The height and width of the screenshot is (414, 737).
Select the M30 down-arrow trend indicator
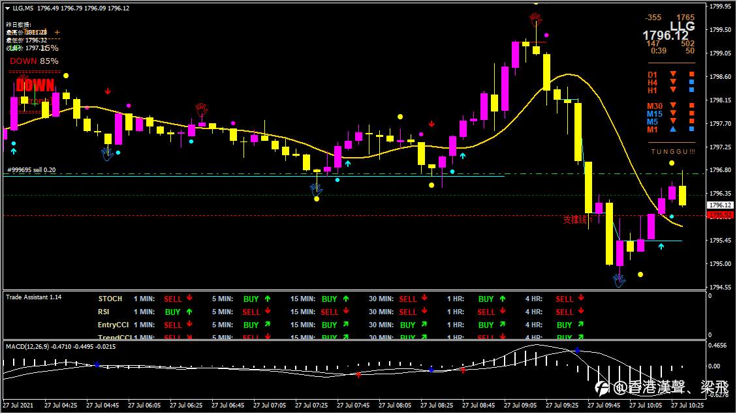tap(673, 106)
